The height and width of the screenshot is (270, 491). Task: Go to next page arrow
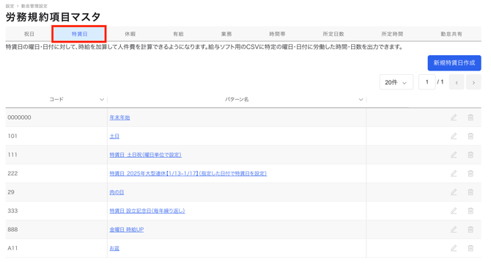473,82
